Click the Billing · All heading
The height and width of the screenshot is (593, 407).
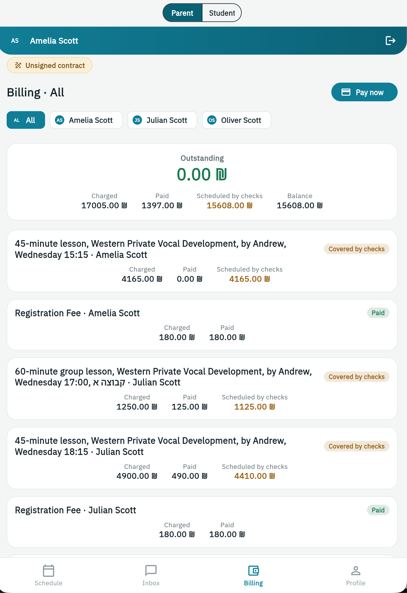(36, 92)
